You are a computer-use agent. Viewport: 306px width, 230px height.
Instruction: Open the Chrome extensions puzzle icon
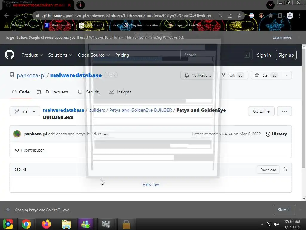(270, 16)
